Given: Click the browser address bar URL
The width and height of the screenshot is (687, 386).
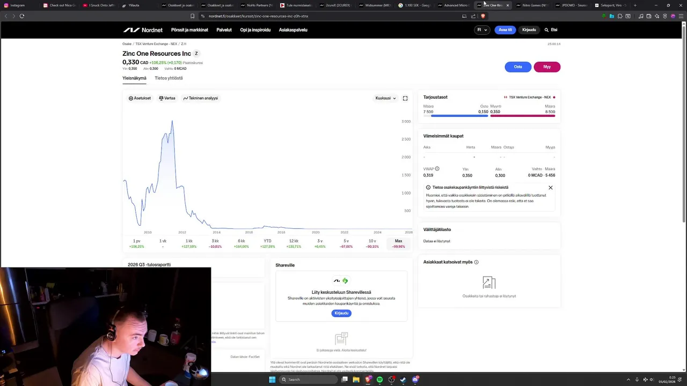Looking at the screenshot, I should point(258,16).
